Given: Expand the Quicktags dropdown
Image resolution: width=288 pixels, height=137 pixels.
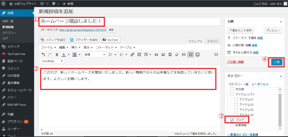Looking at the screenshot, I should tap(52, 61).
